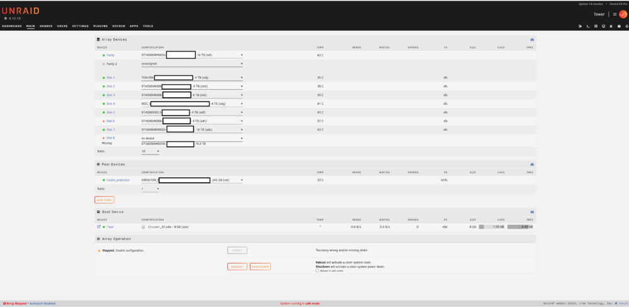Open the APPS menu

click(134, 26)
